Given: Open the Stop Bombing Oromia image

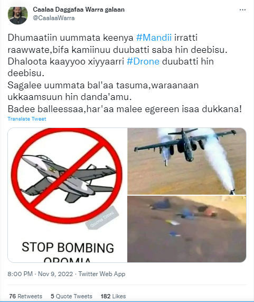Looking at the screenshot, I should [x=68, y=195].
